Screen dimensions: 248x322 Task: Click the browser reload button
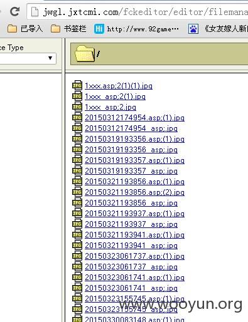[x=15, y=11]
